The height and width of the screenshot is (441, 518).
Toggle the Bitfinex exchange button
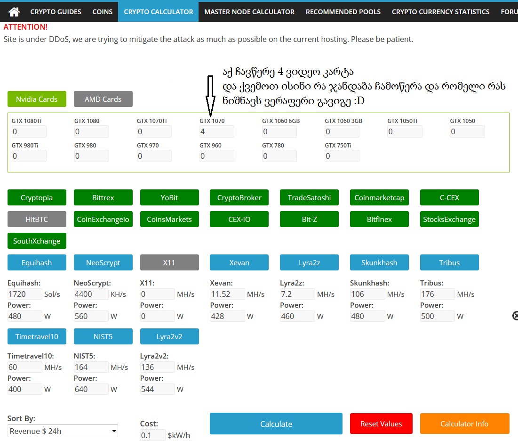(x=379, y=219)
